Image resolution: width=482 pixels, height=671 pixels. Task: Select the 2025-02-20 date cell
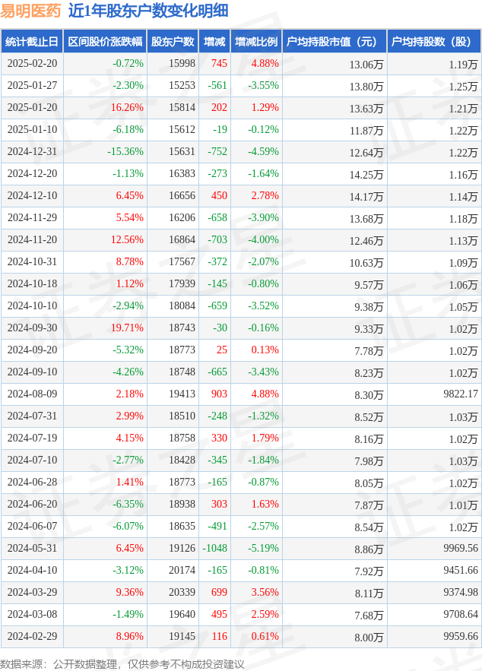pos(32,64)
